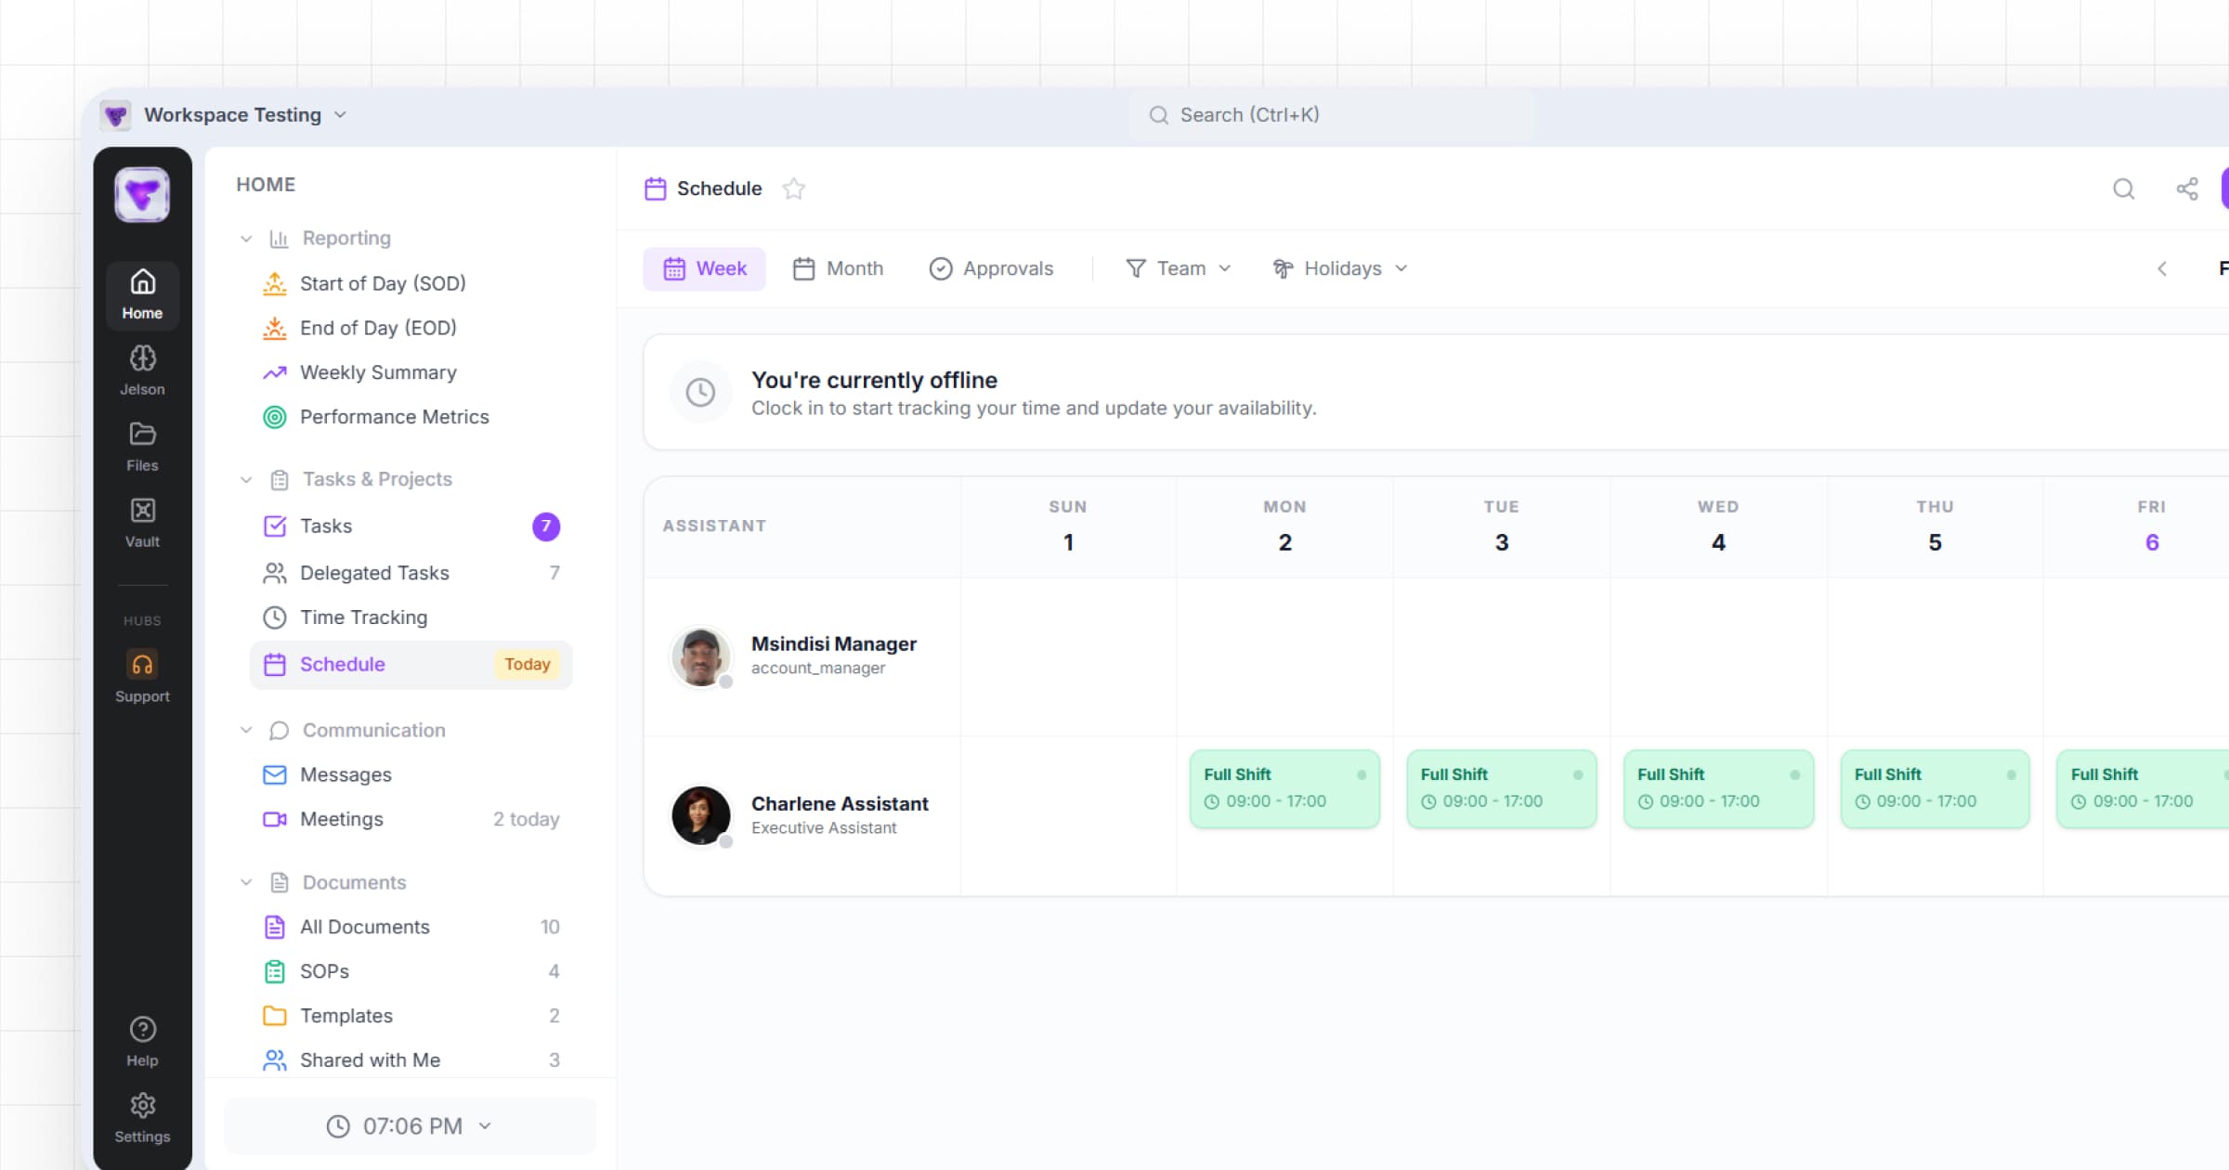Expand the Holidays dropdown

[x=1340, y=268]
